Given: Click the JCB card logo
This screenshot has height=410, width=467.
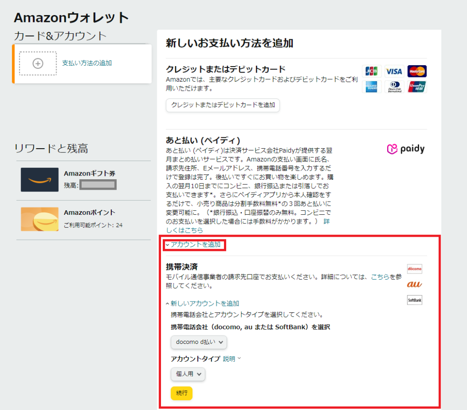Looking at the screenshot, I should coord(371,71).
